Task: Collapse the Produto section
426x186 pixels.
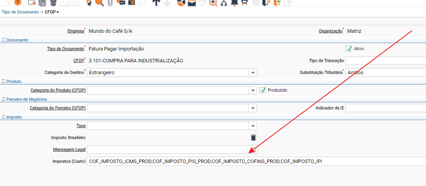Action: (x=4, y=81)
